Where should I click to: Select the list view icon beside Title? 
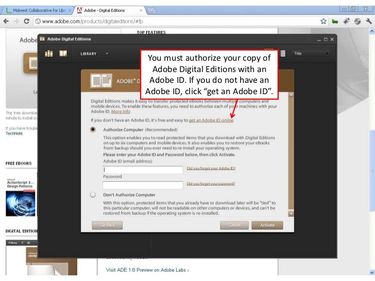283,54
